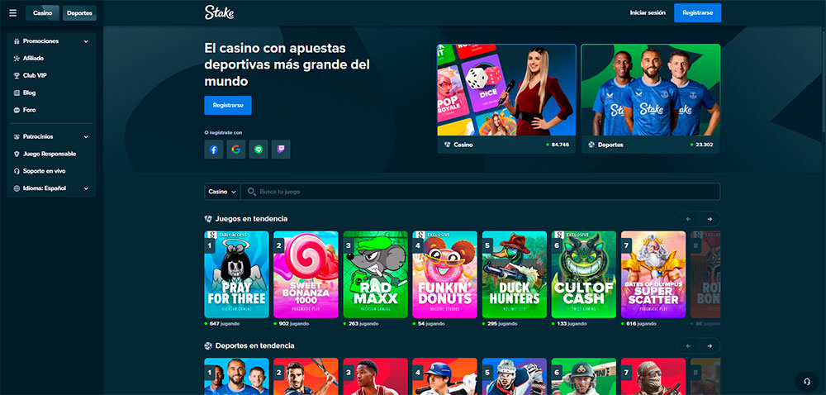Expand the Patrocinios chevron
This screenshot has height=395, width=826.
[x=86, y=137]
